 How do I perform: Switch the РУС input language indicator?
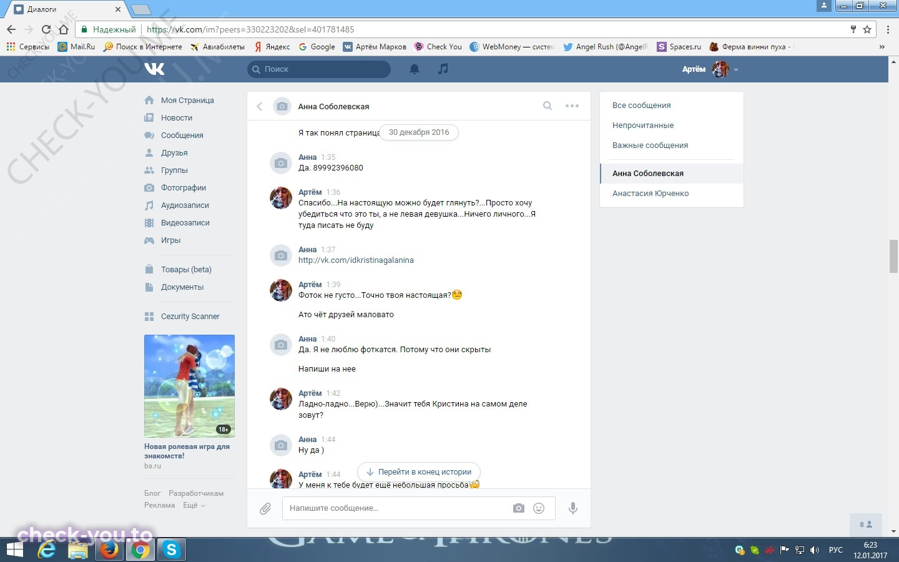click(x=835, y=550)
